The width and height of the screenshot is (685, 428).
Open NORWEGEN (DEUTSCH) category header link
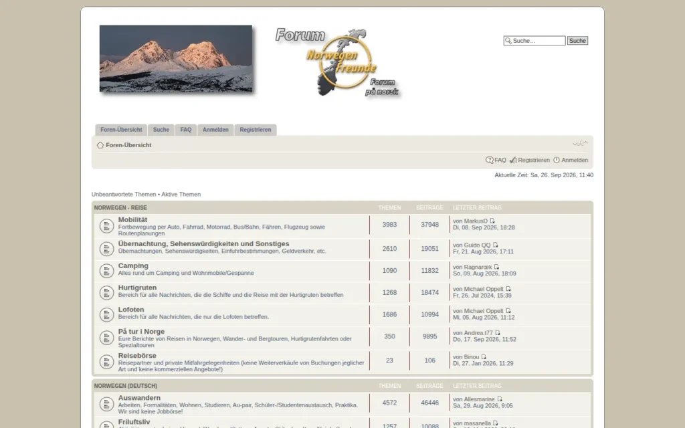tap(125, 386)
